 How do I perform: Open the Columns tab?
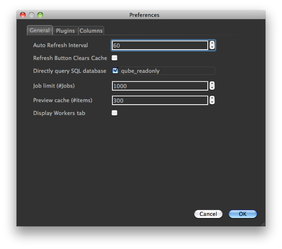click(x=91, y=31)
